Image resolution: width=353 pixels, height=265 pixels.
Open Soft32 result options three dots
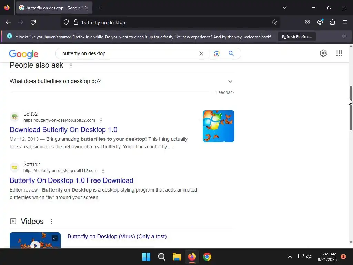(x=101, y=120)
